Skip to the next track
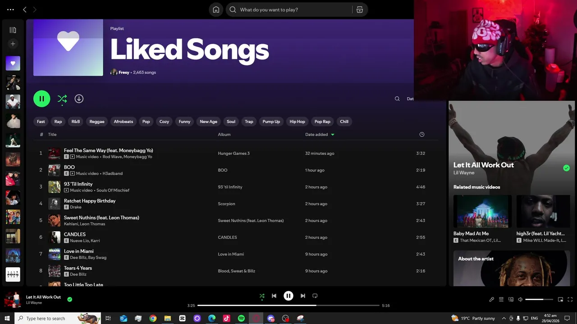The width and height of the screenshot is (577, 324). (303, 296)
